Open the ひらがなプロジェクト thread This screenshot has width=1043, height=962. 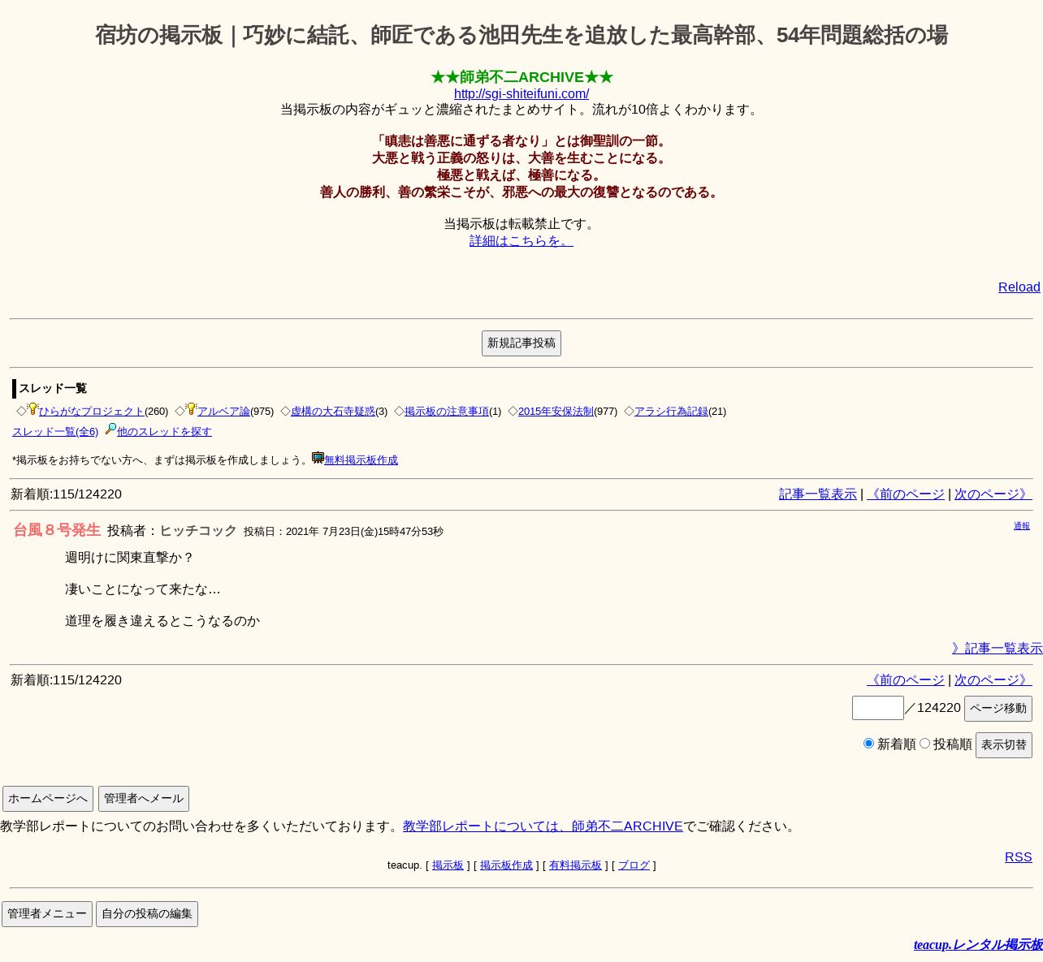pyautogui.click(x=92, y=412)
